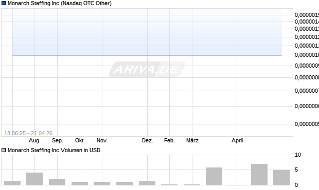
Task: Click the 'Sep.' axis label
Action: tap(58, 140)
